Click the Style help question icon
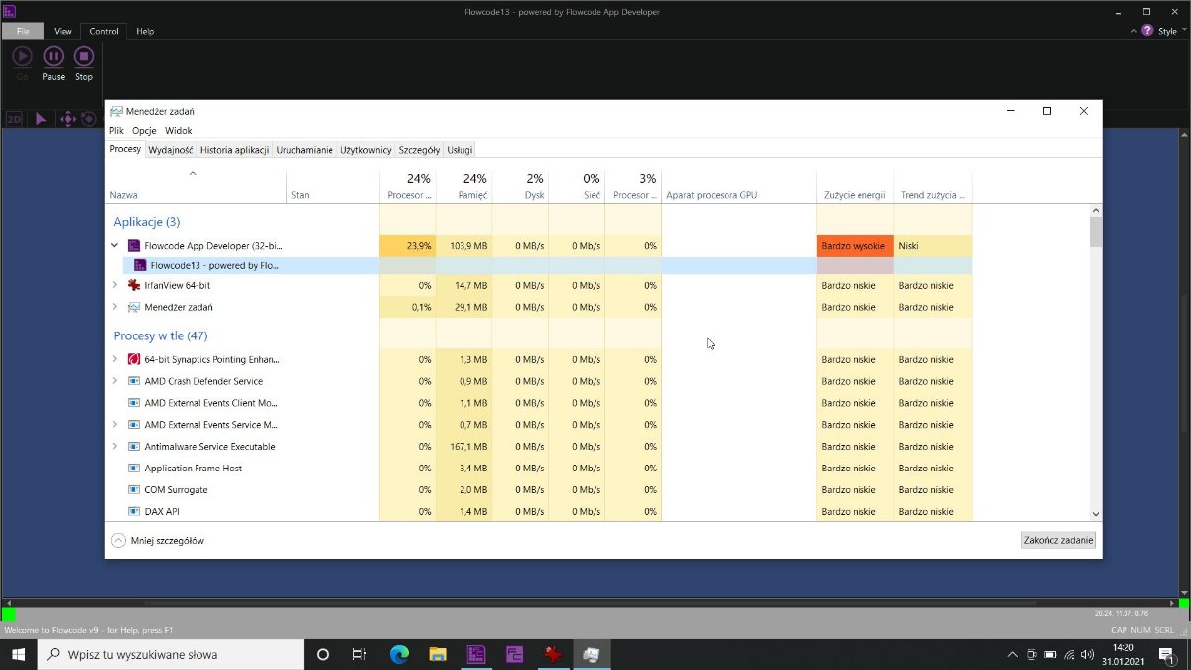 pyautogui.click(x=1147, y=31)
